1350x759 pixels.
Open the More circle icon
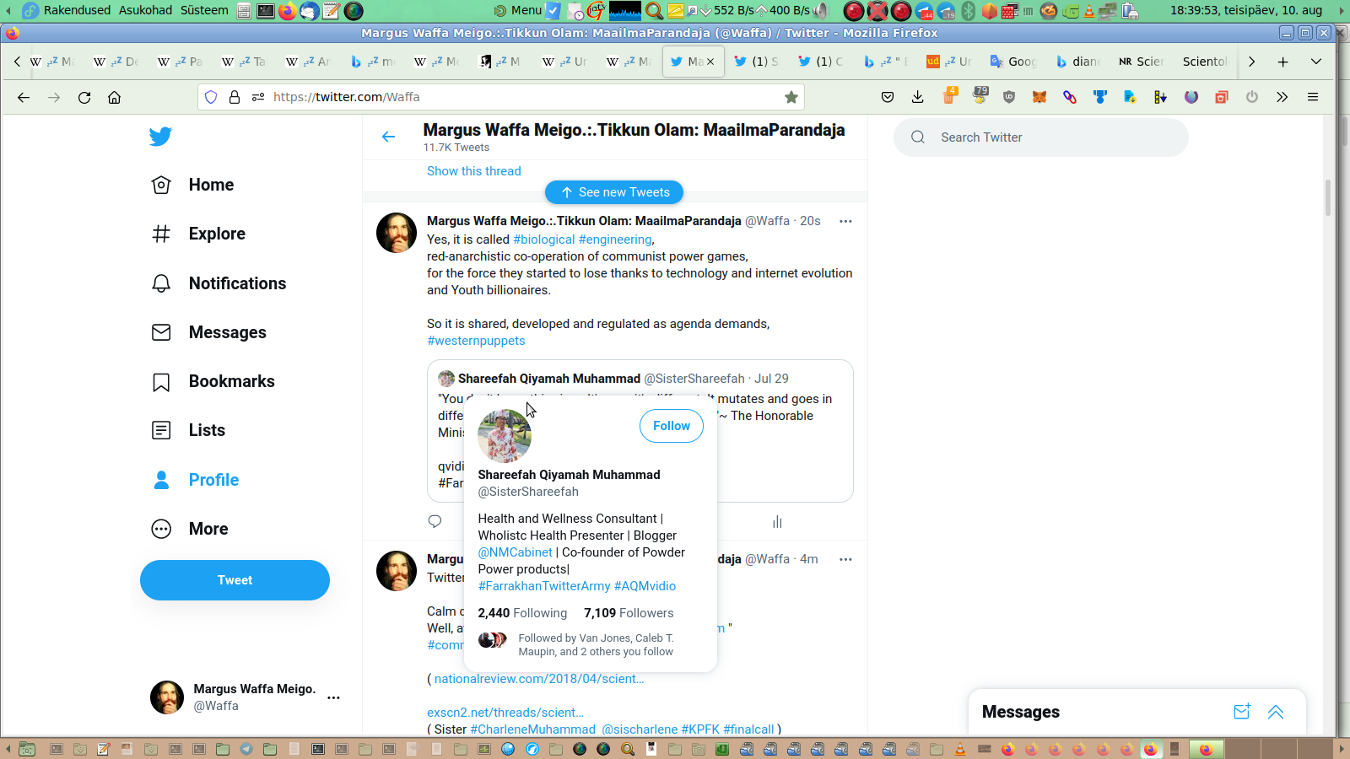click(x=161, y=529)
